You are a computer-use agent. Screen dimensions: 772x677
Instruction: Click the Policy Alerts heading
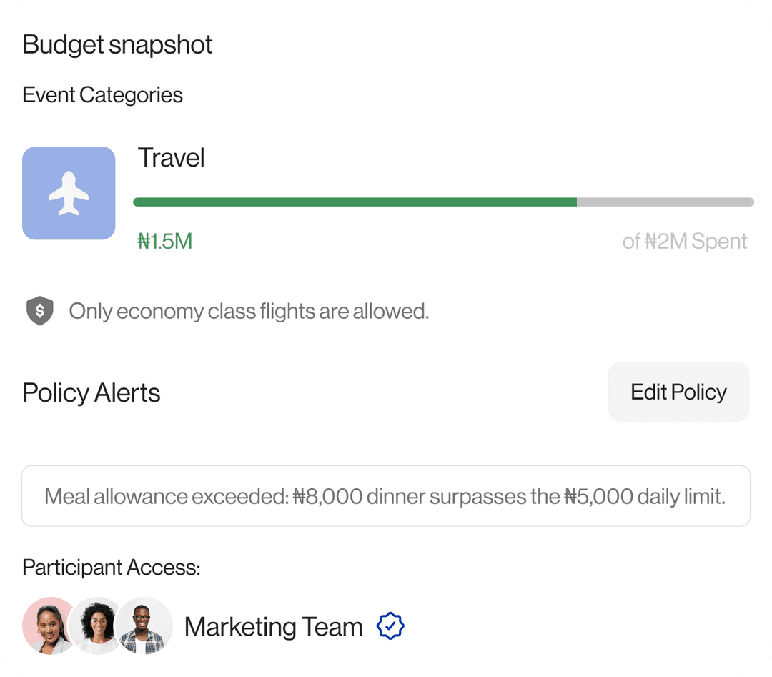pos(91,392)
